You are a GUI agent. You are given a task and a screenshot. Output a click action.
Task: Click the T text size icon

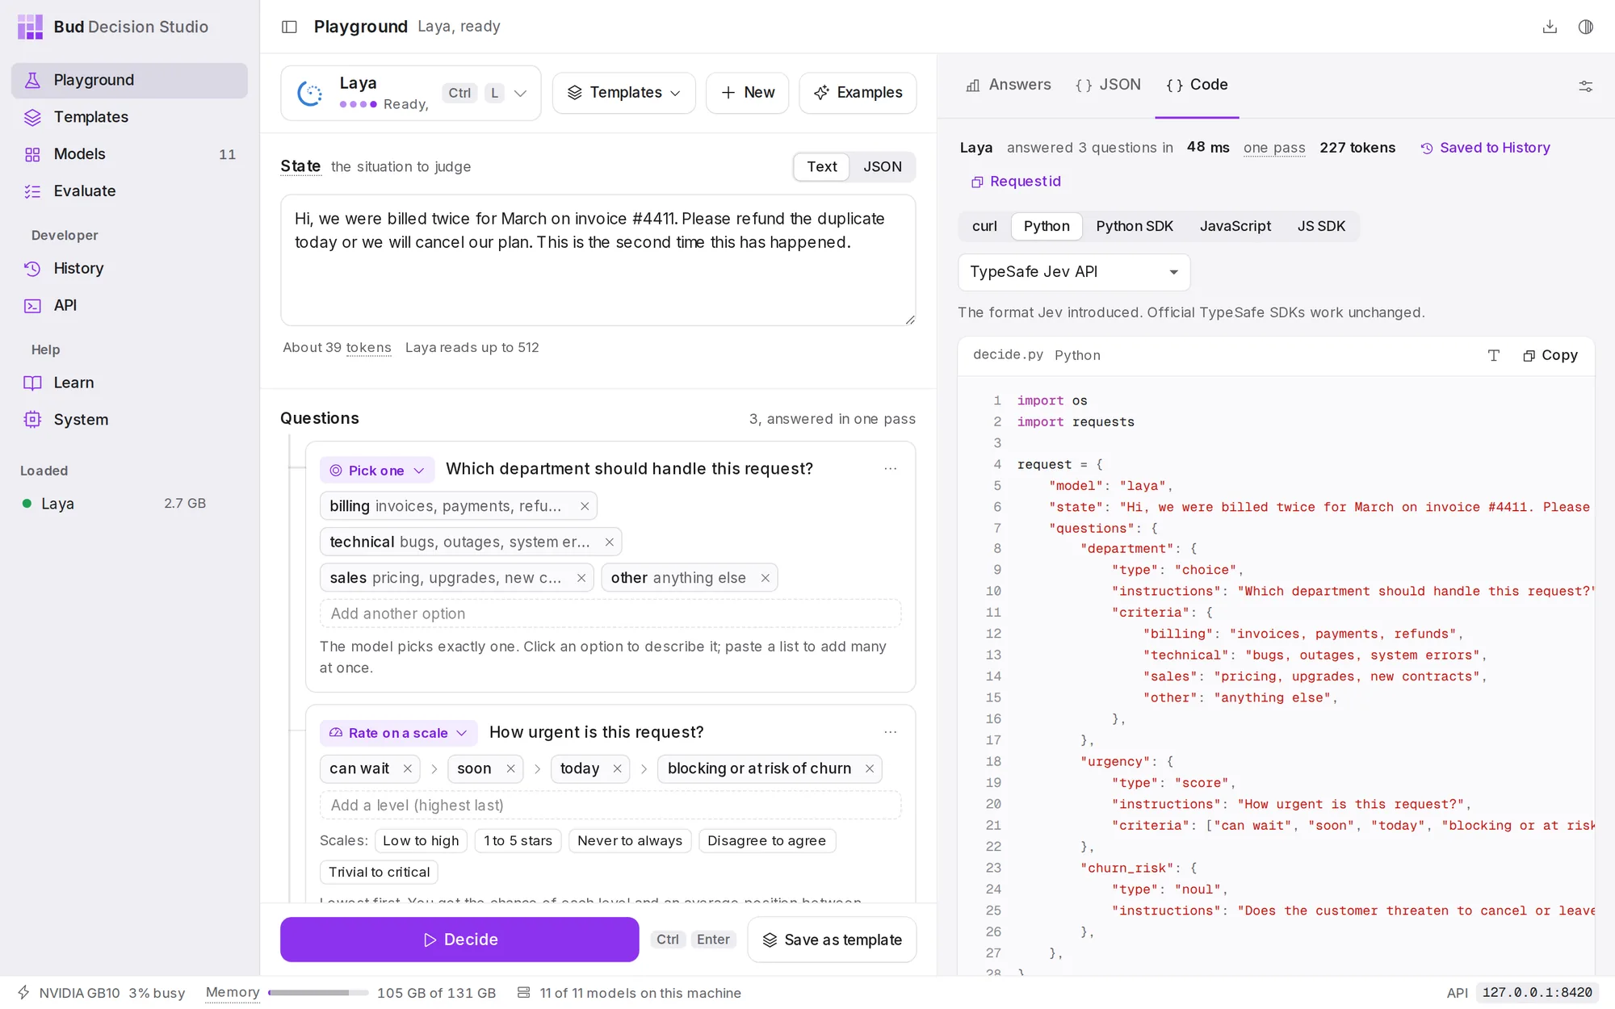click(x=1494, y=355)
